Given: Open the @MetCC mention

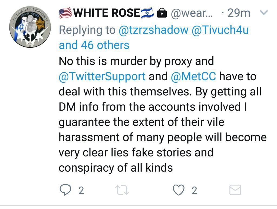Looking at the screenshot, I should pos(193,76).
